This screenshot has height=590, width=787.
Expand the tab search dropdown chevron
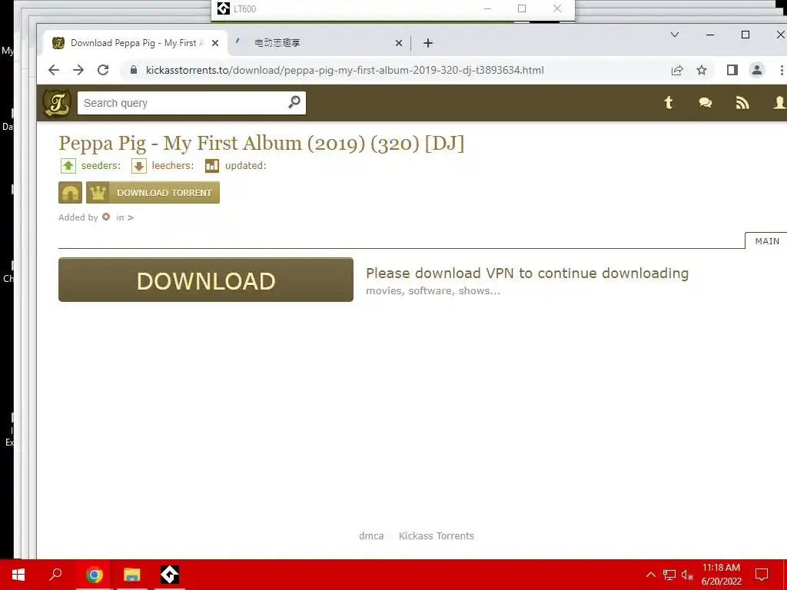tap(675, 35)
